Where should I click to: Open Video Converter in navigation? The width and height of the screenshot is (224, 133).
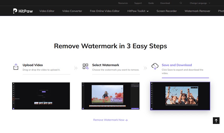tap(72, 11)
